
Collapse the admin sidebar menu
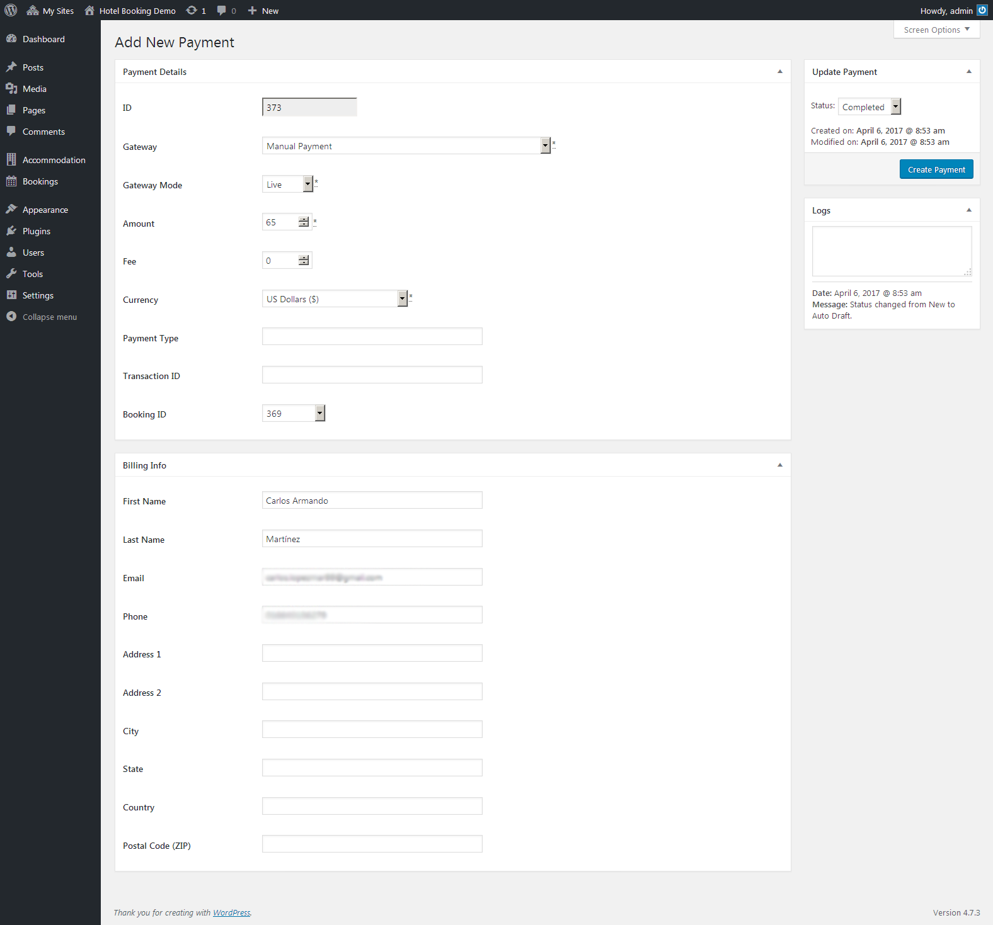coord(49,317)
